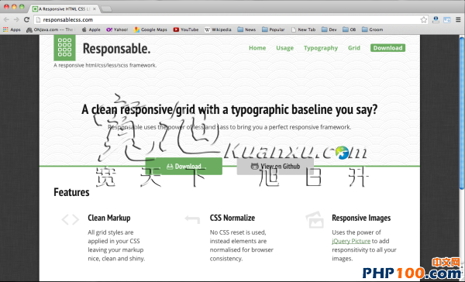Open the Yahoo! bookmark
465x282 pixels.
[x=117, y=29]
